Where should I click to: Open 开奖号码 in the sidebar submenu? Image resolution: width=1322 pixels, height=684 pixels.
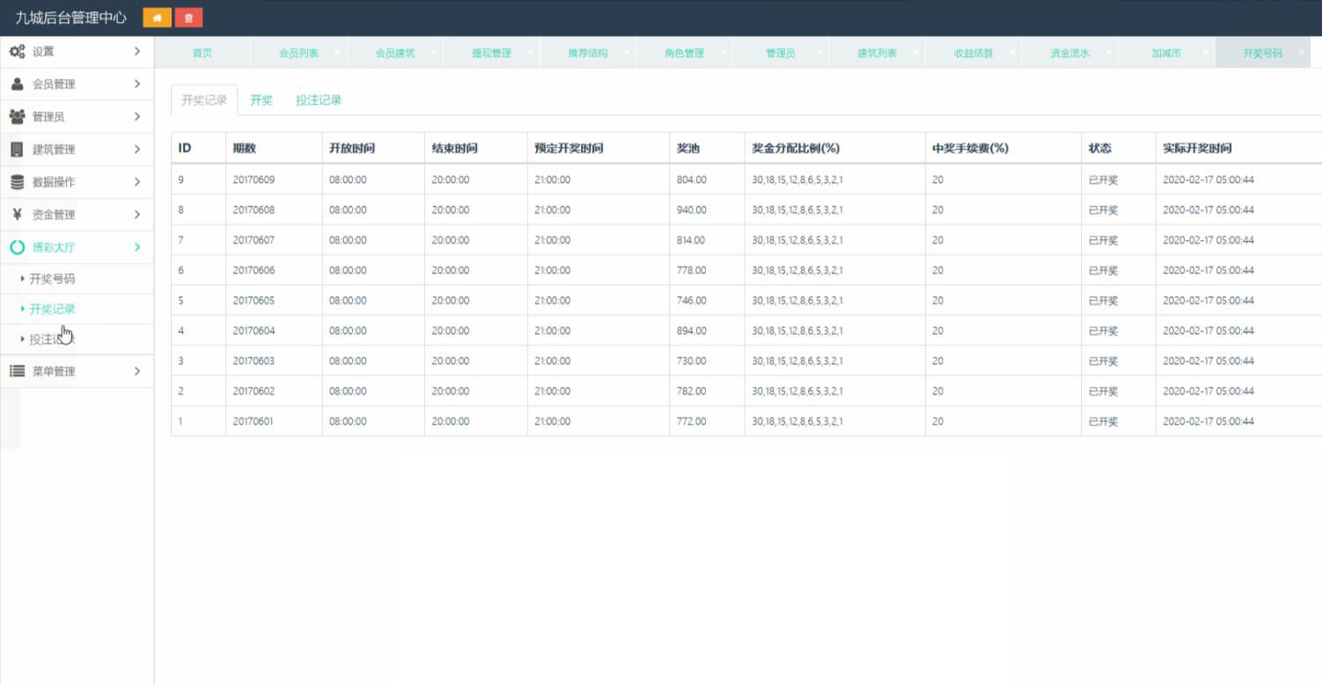tap(52, 279)
